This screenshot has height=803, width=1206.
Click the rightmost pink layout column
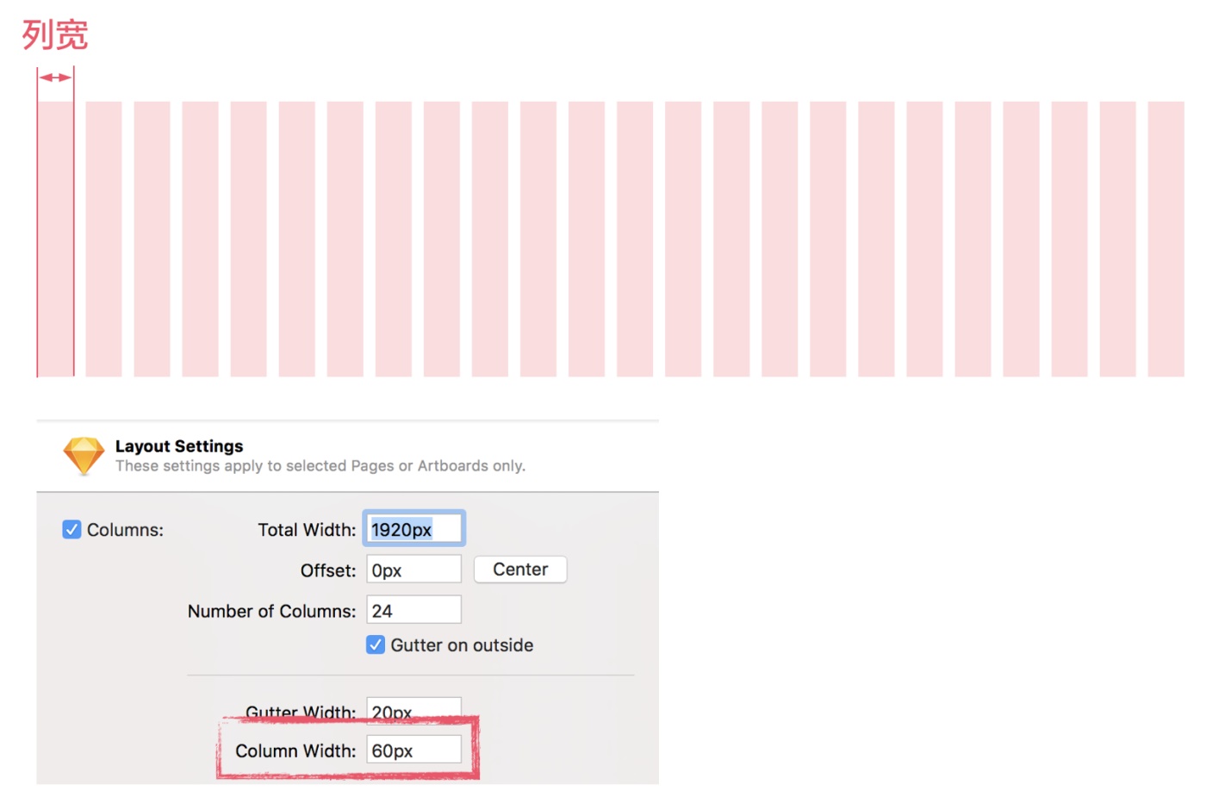[1166, 239]
